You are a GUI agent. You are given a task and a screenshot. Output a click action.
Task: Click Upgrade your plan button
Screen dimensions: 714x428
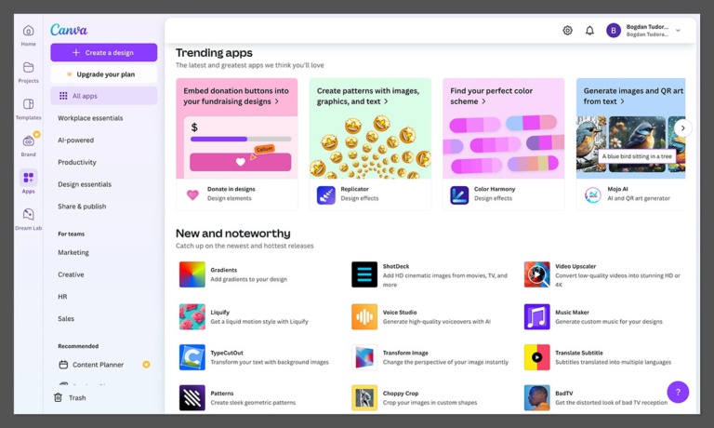coord(103,74)
